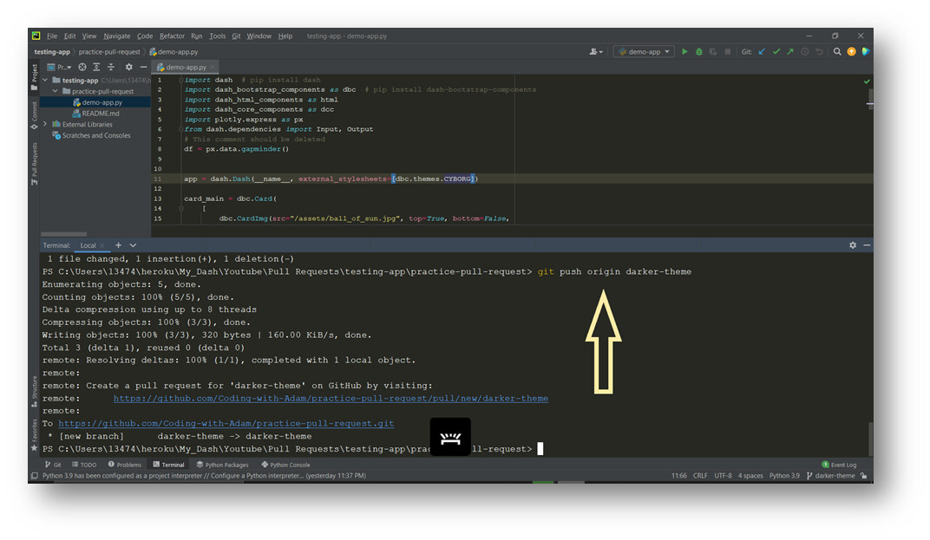Expand the External Libraries tree node
Viewport: 930px width, 540px height.
[x=45, y=124]
